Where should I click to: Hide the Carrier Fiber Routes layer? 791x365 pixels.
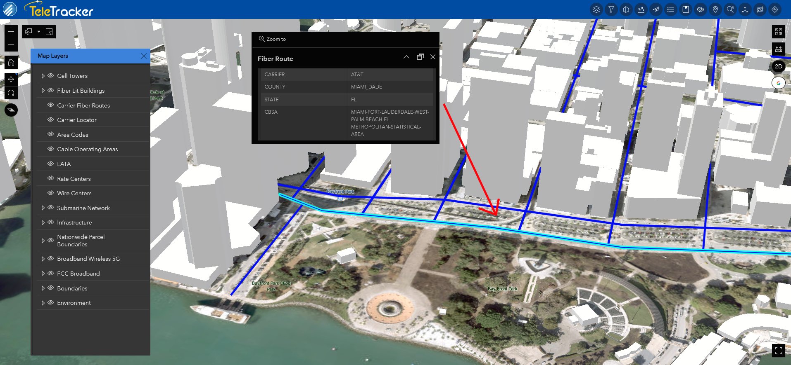(51, 105)
